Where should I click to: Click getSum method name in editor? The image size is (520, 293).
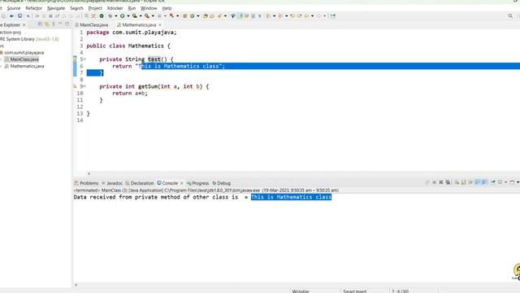[148, 86]
